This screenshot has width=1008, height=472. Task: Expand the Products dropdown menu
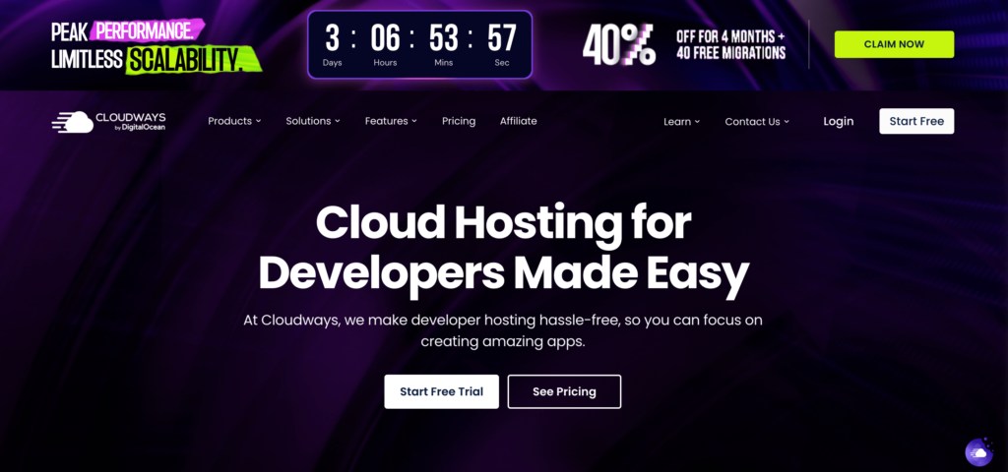point(234,121)
